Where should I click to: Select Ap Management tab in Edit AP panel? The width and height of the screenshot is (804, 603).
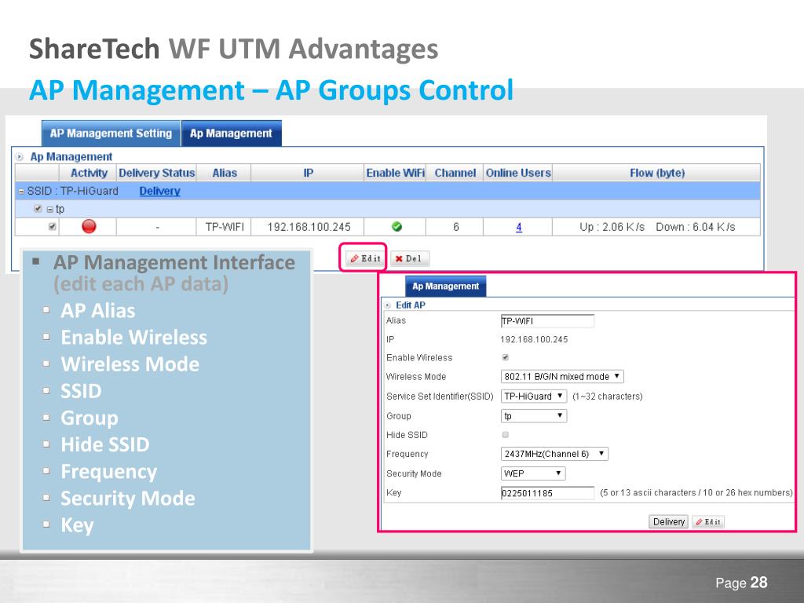tap(446, 286)
